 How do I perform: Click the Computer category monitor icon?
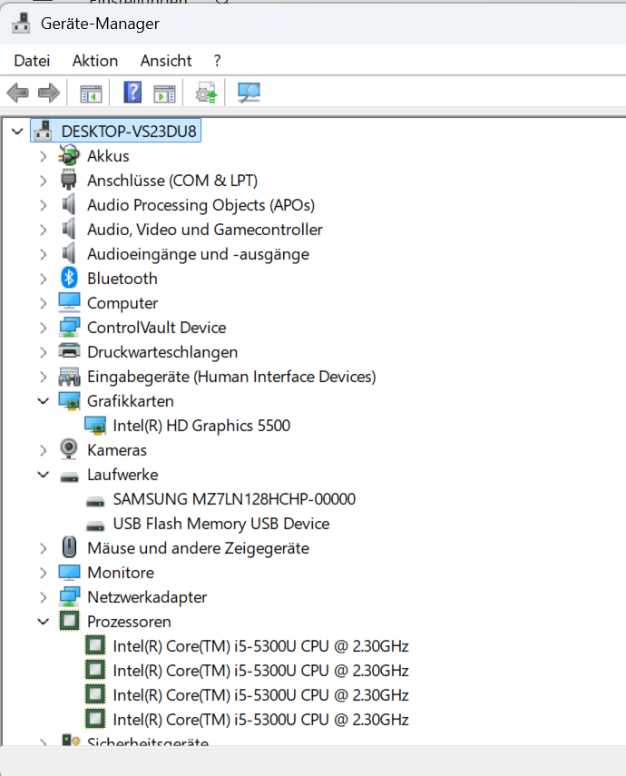pyautogui.click(x=69, y=302)
